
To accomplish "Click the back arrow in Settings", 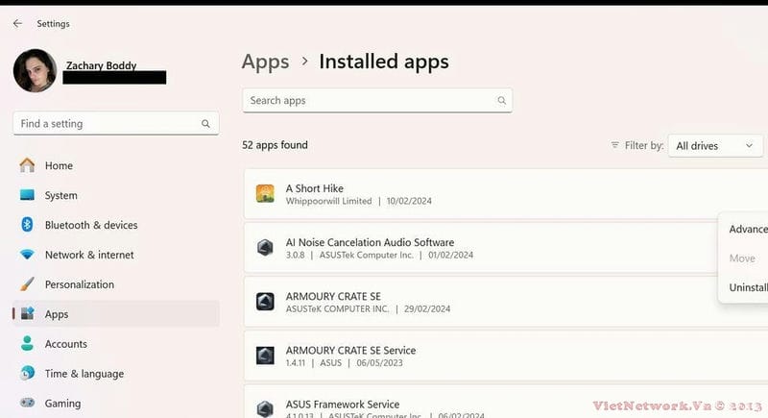I will 17,23.
